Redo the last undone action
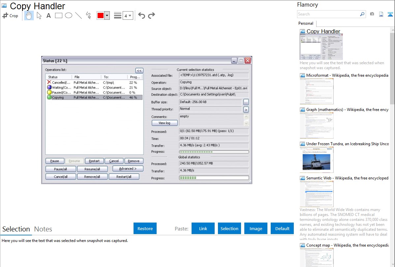395x267 pixels. (151, 15)
